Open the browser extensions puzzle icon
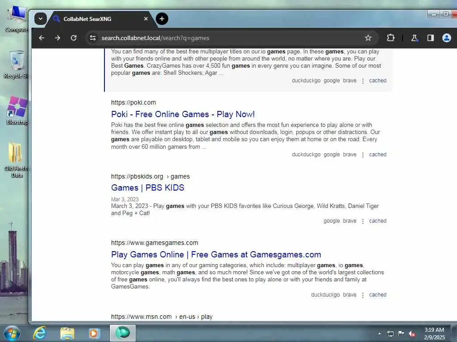Image resolution: width=457 pixels, height=342 pixels. click(x=391, y=38)
